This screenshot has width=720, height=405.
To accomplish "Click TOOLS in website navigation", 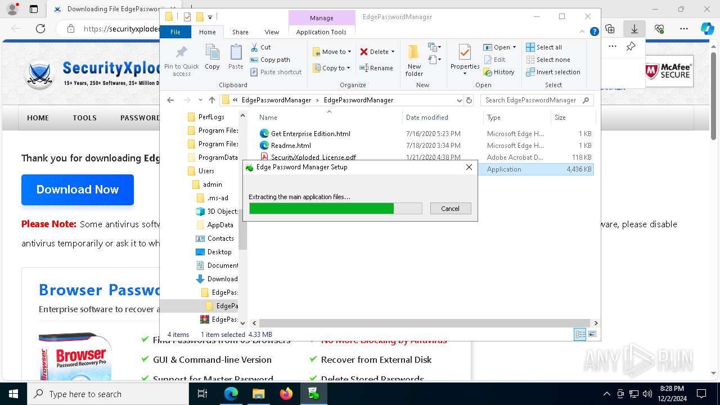I will 84,118.
